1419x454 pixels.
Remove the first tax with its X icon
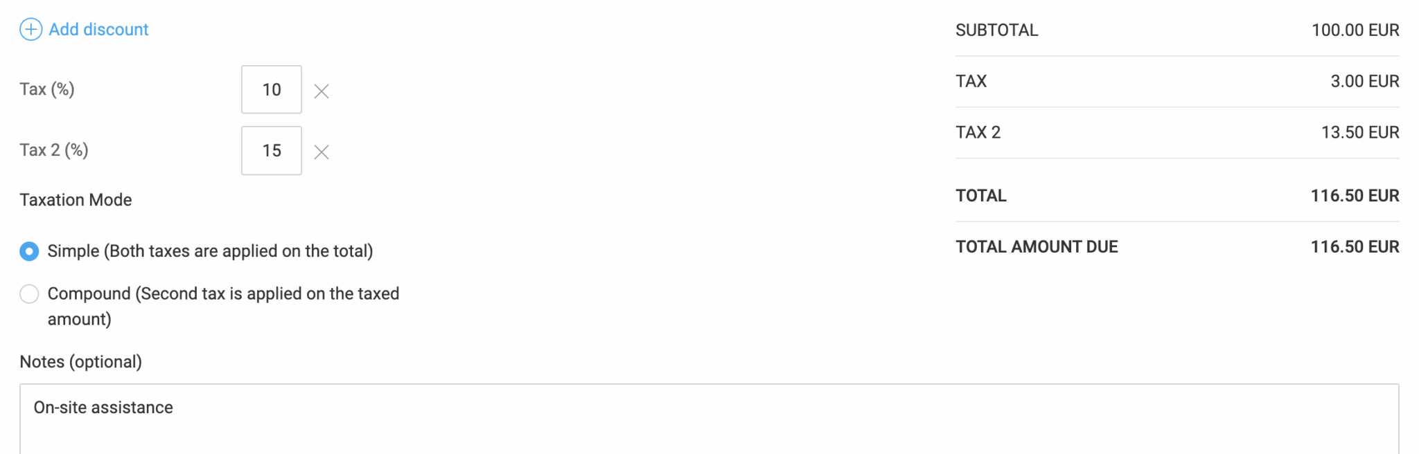click(x=321, y=91)
